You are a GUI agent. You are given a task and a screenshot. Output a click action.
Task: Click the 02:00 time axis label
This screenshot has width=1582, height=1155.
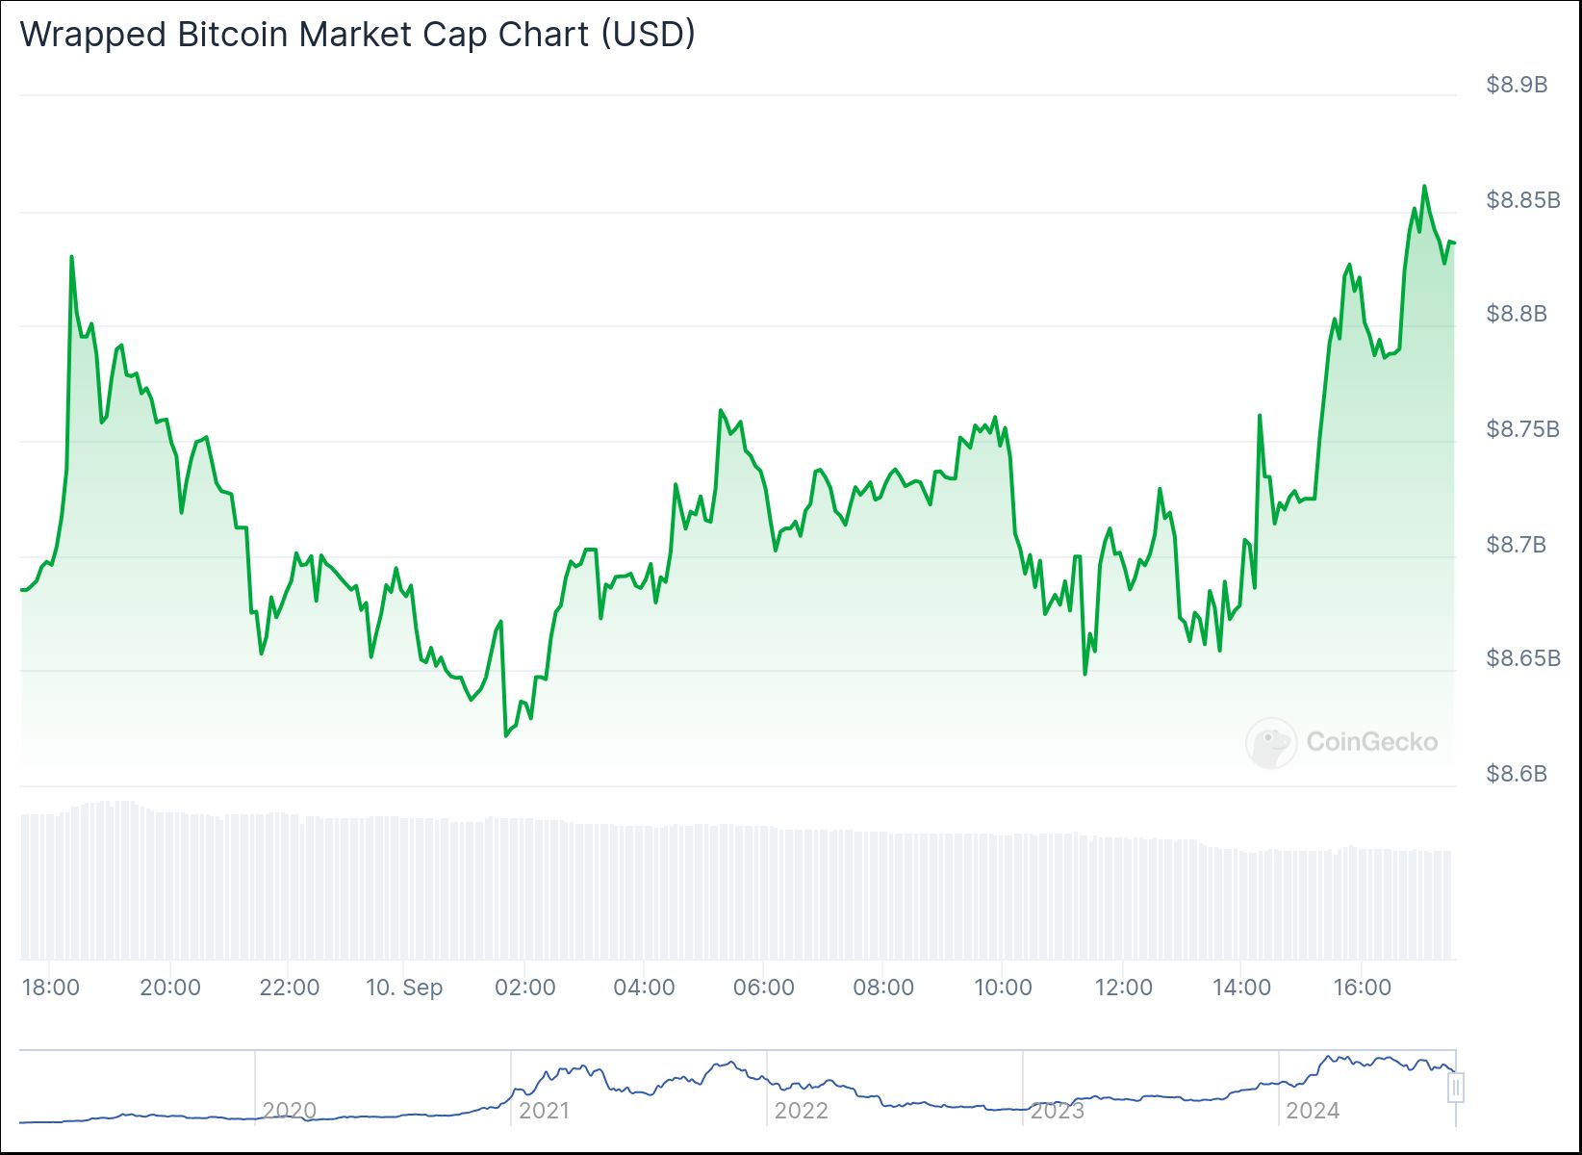tap(524, 988)
